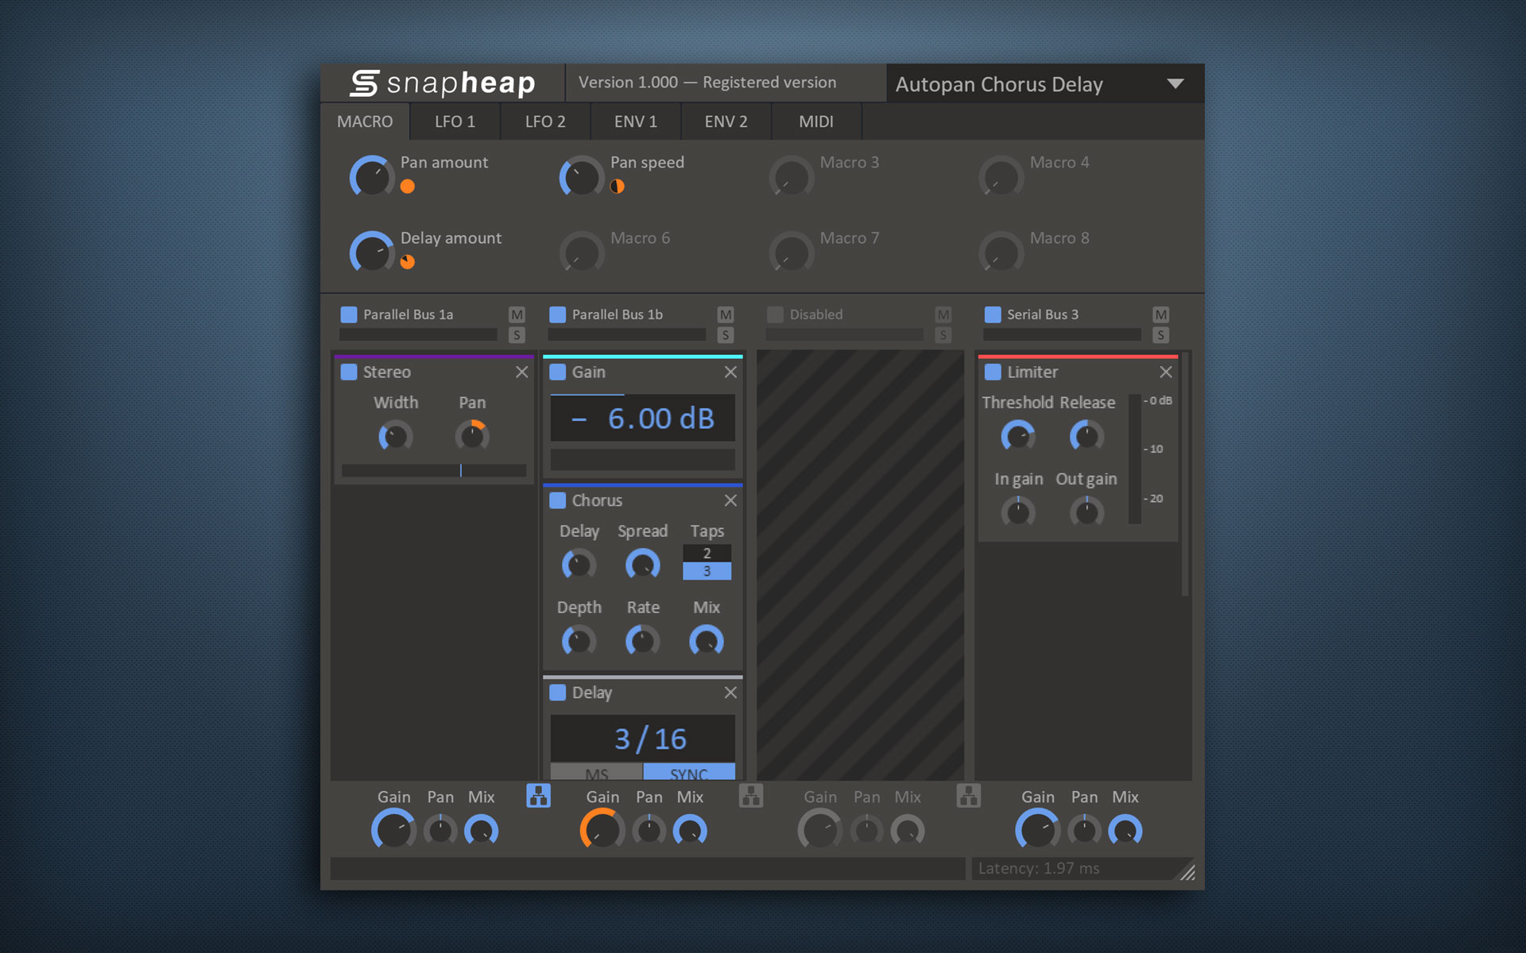The image size is (1526, 953).
Task: Click routing icon after Parallel Bus 1b
Action: (x=751, y=796)
